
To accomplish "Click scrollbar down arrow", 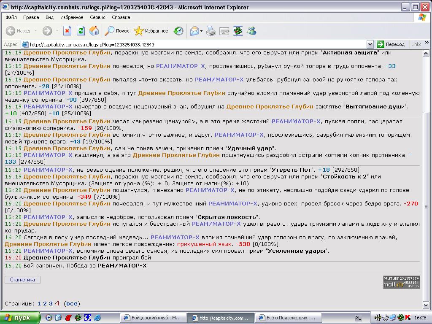I will [x=426, y=305].
